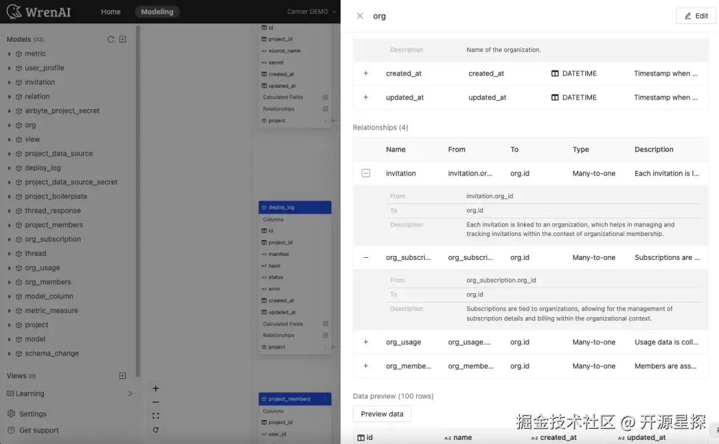Click the org model cube icon
Screen dimensions: 719x444
(x=19, y=126)
